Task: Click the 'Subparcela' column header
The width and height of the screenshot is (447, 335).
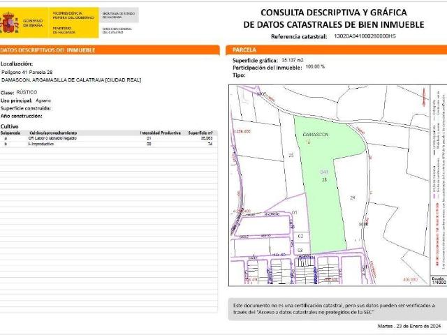Action: pyautogui.click(x=10, y=133)
